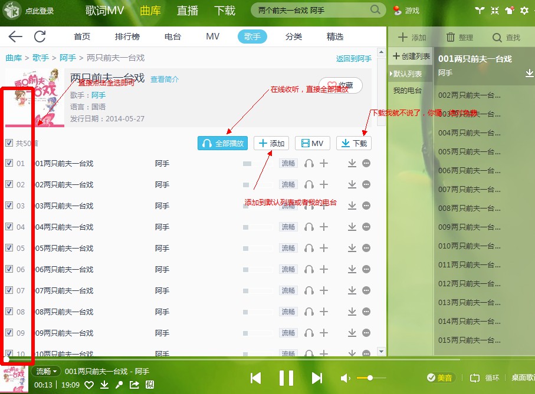This screenshot has height=394, width=535.
Task: Click the heart icon in player bar
Action: (x=89, y=385)
